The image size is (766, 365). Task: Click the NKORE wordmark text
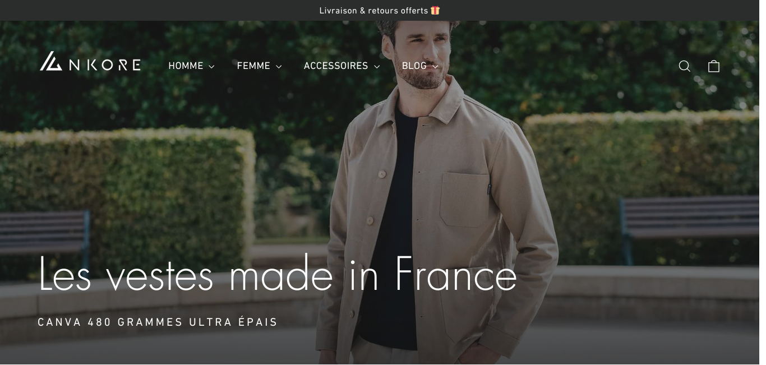(x=104, y=65)
